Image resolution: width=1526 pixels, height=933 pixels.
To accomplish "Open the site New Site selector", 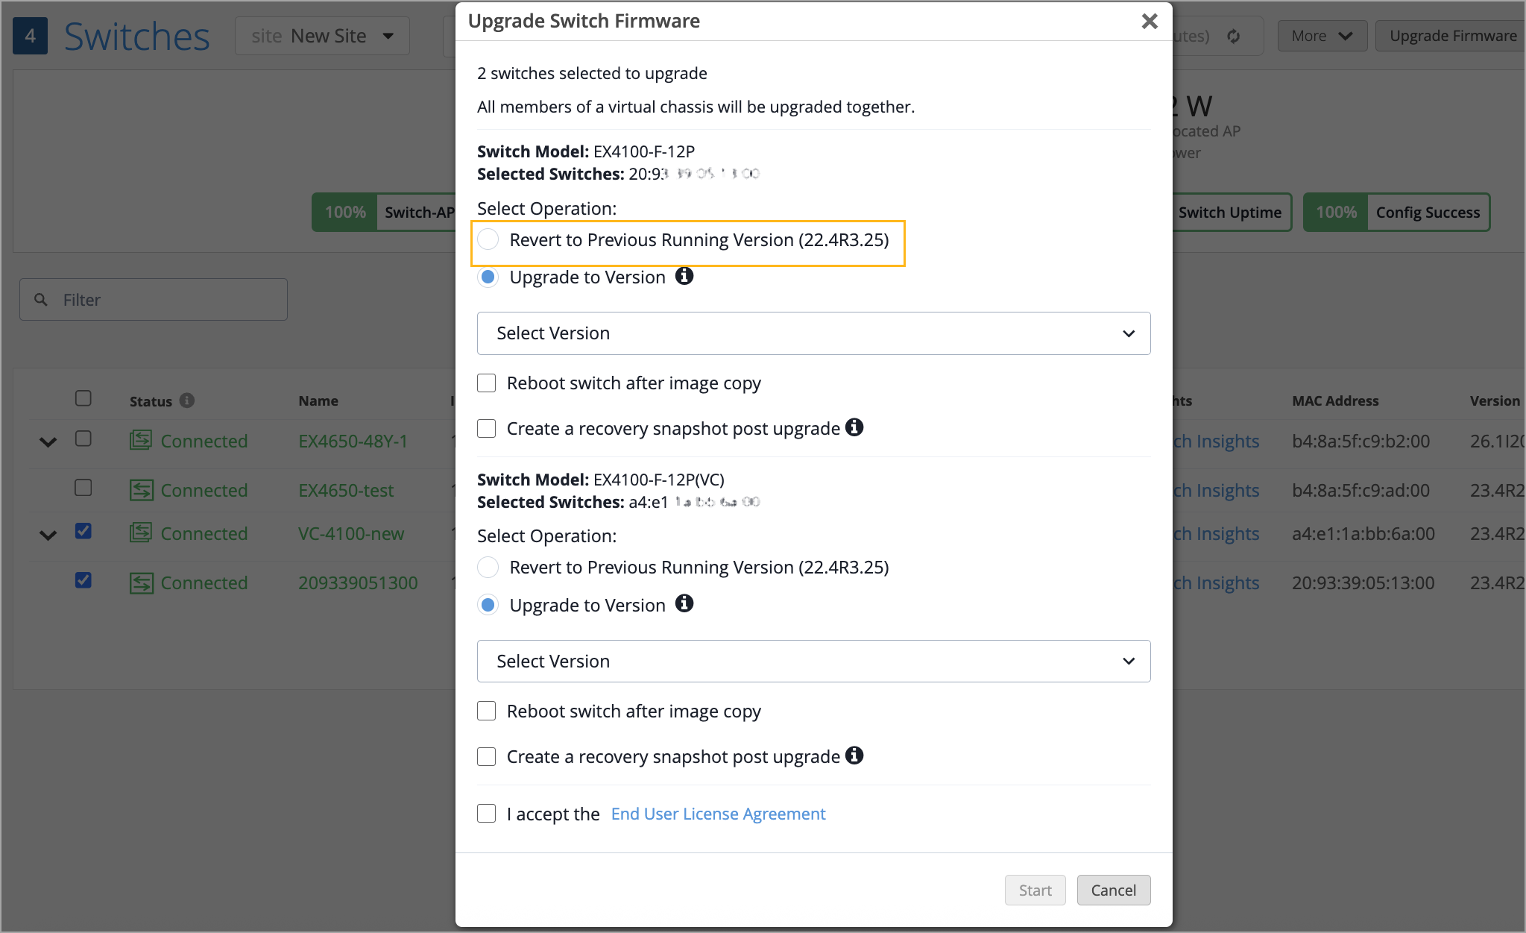I will click(x=322, y=36).
